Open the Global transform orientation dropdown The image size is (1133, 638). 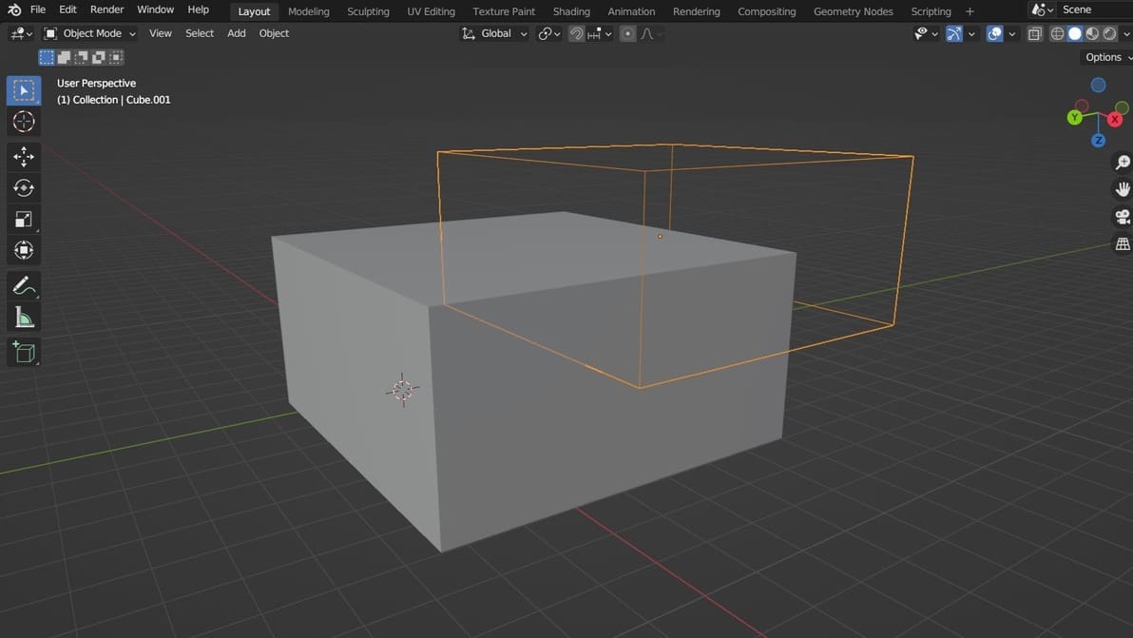pyautogui.click(x=494, y=32)
